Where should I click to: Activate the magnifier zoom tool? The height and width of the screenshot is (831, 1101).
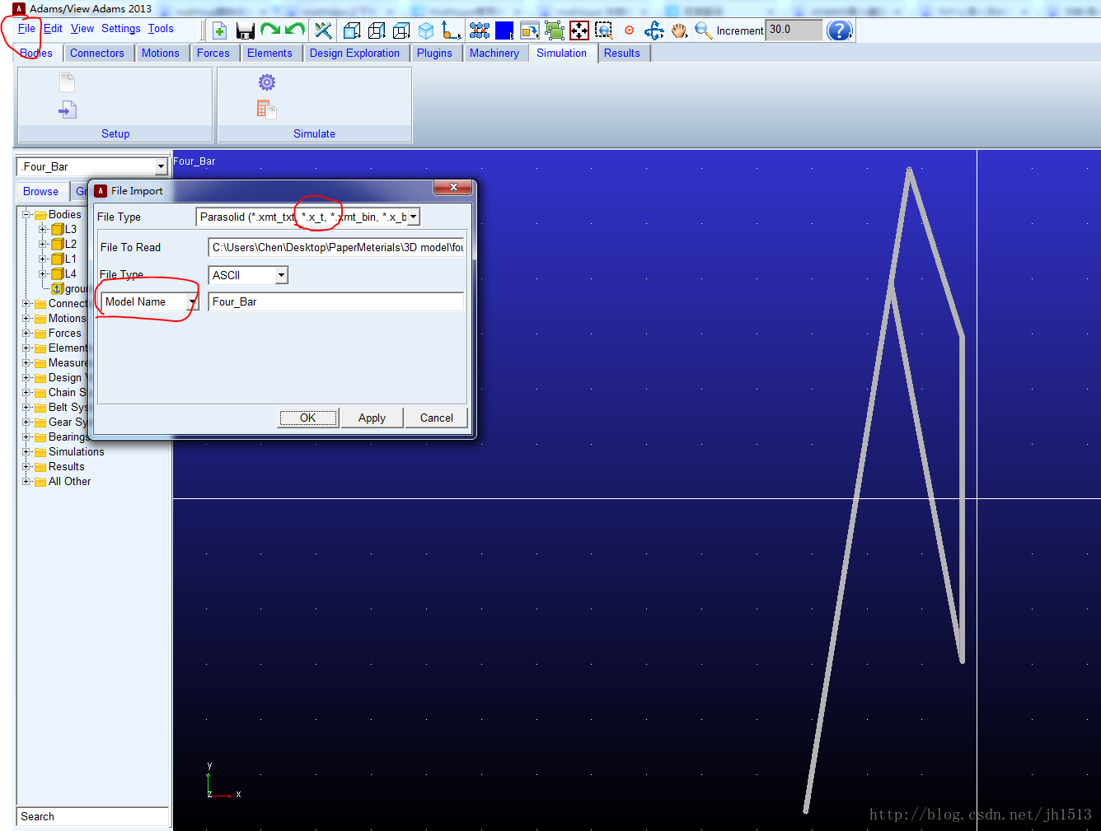point(703,31)
